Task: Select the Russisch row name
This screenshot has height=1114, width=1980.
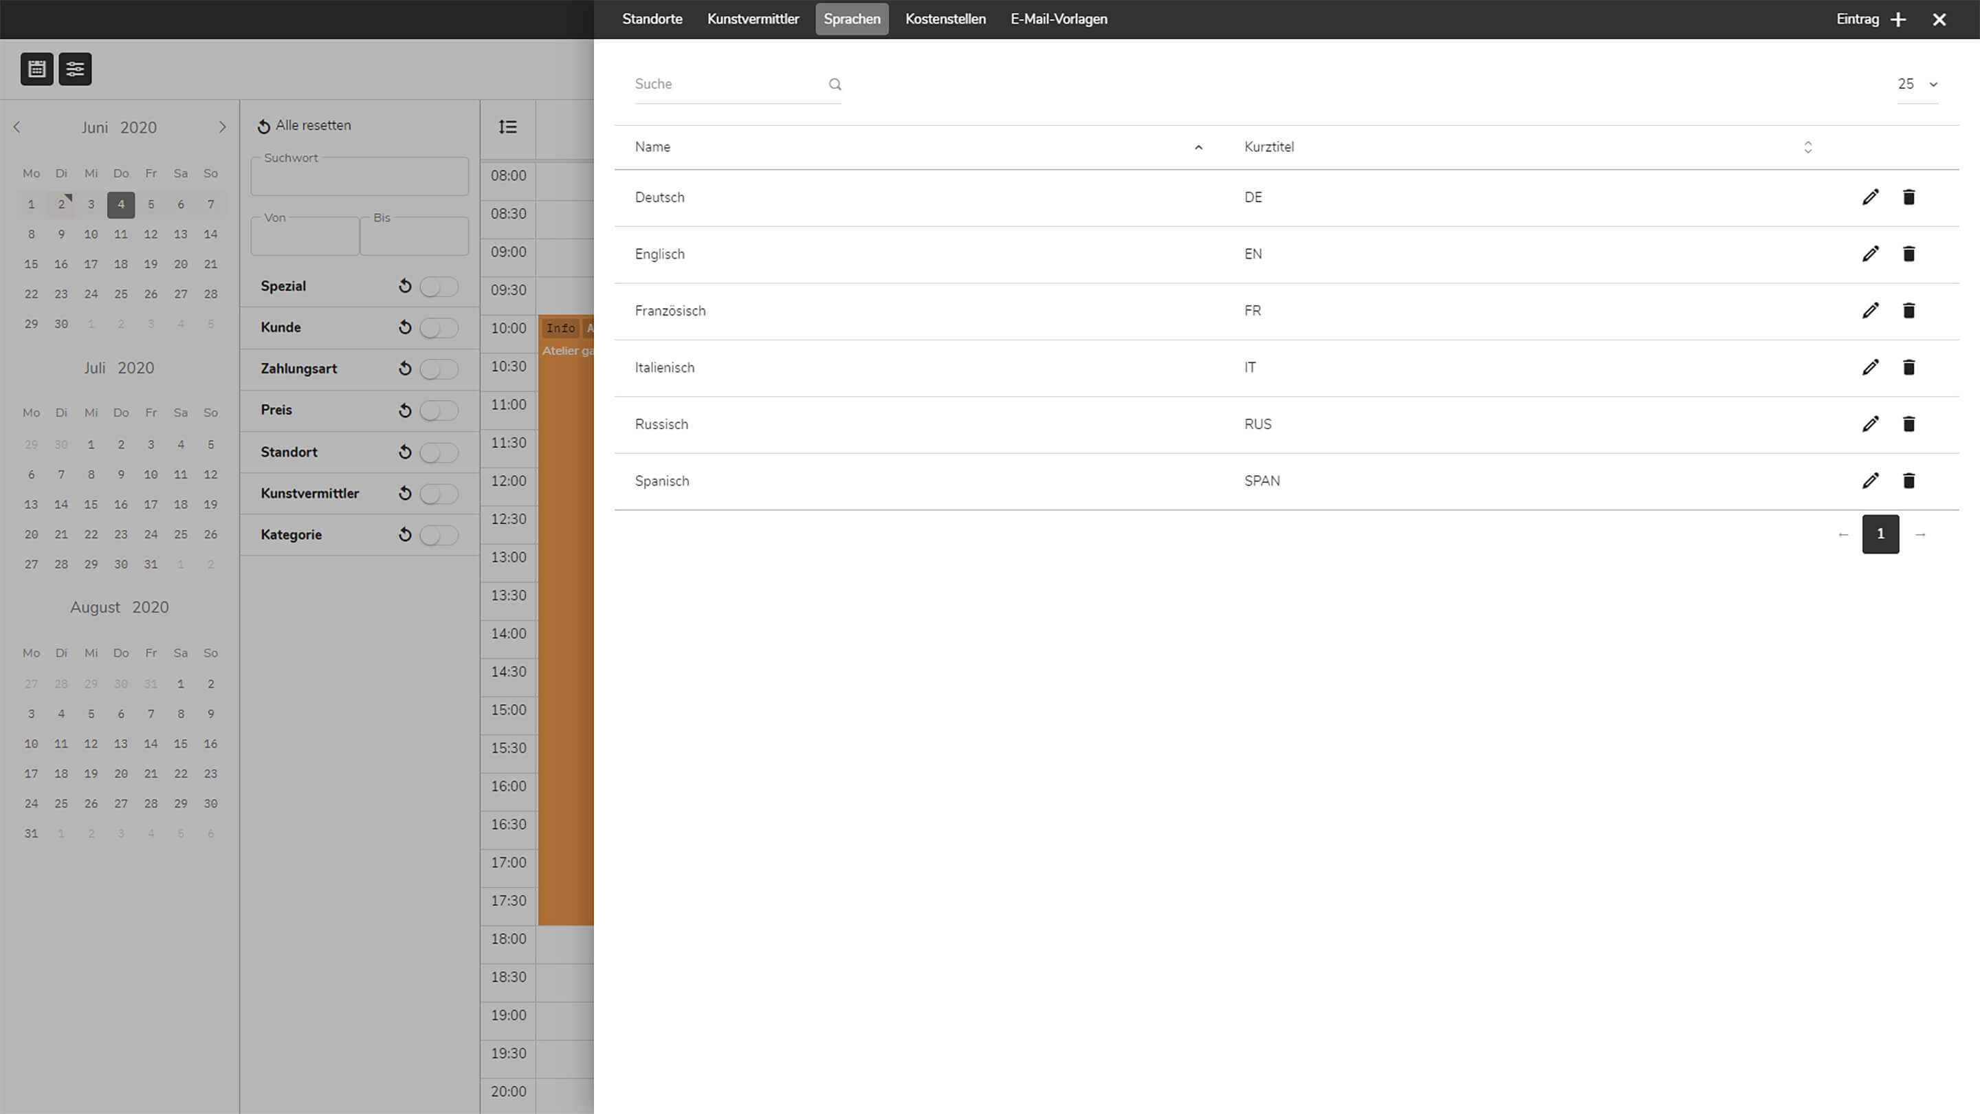Action: pyautogui.click(x=661, y=424)
